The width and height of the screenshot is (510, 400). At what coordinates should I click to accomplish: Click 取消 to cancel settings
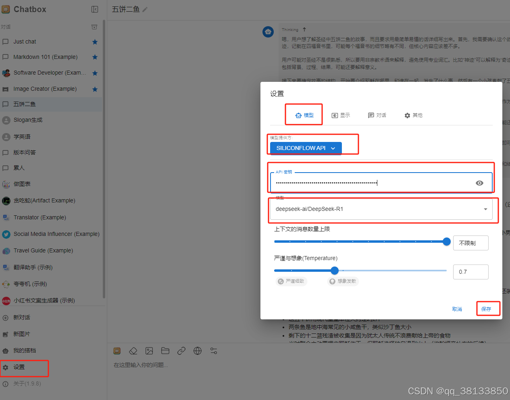point(457,309)
